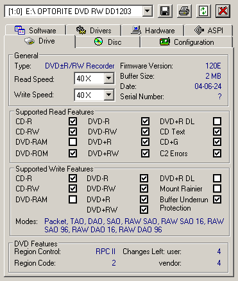
Task: Click the Refresh icon with green arrows
Action: click(203, 11)
